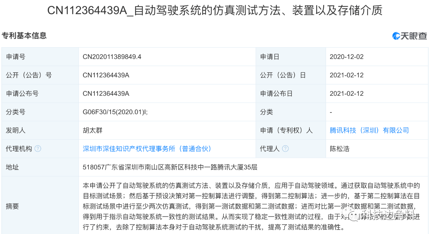Click the 发明人 label cell
Viewport: 429px width, 234px height.
coord(40,130)
